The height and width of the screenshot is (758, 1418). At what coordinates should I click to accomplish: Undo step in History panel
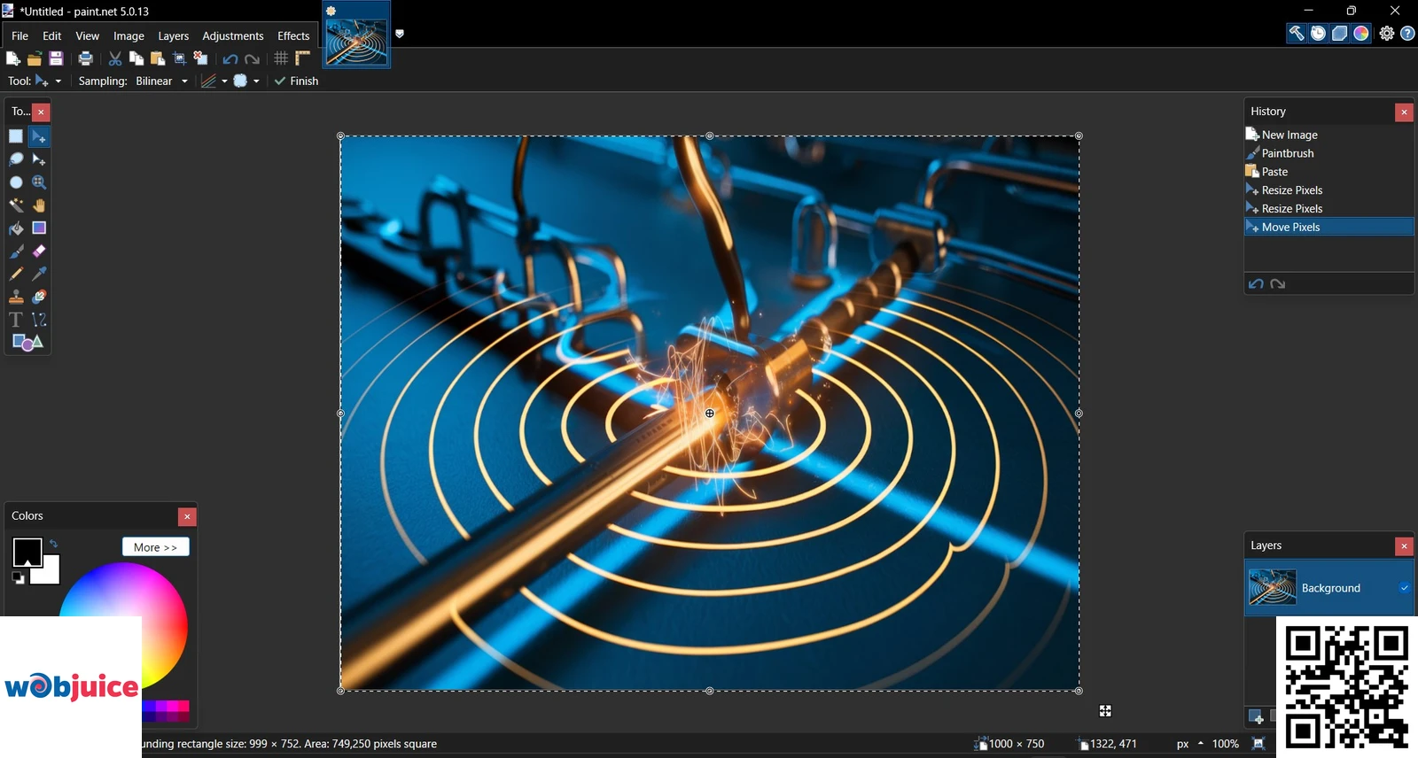point(1256,284)
